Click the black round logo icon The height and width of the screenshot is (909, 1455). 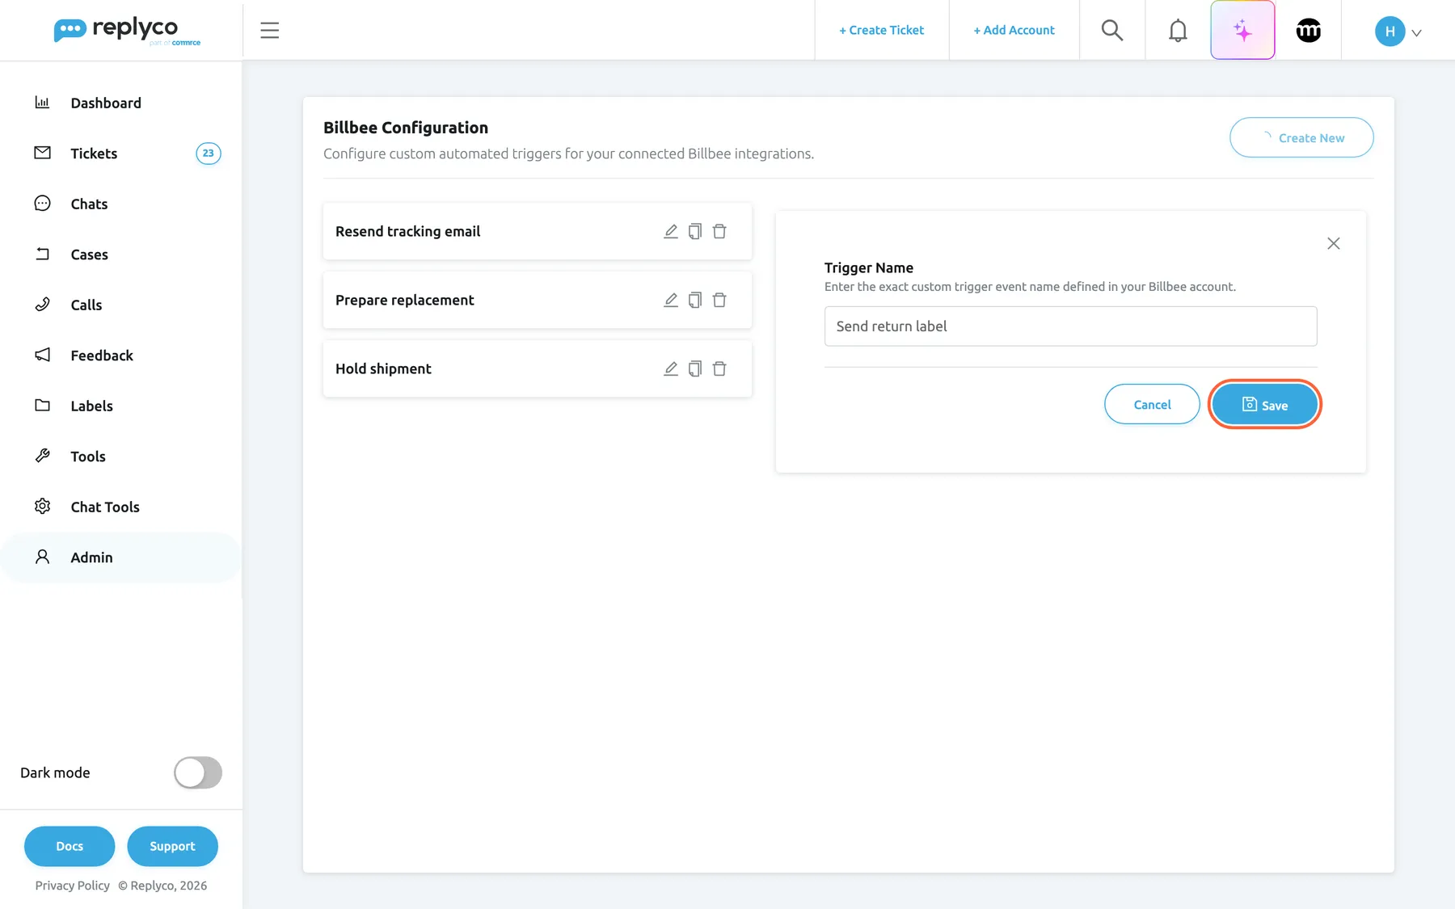[x=1308, y=30]
